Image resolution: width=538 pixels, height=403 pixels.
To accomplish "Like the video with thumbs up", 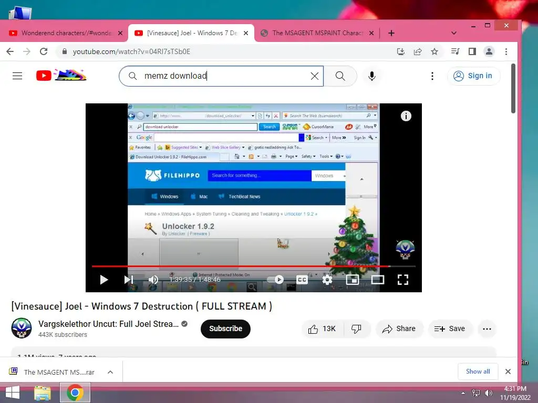I will point(322,329).
